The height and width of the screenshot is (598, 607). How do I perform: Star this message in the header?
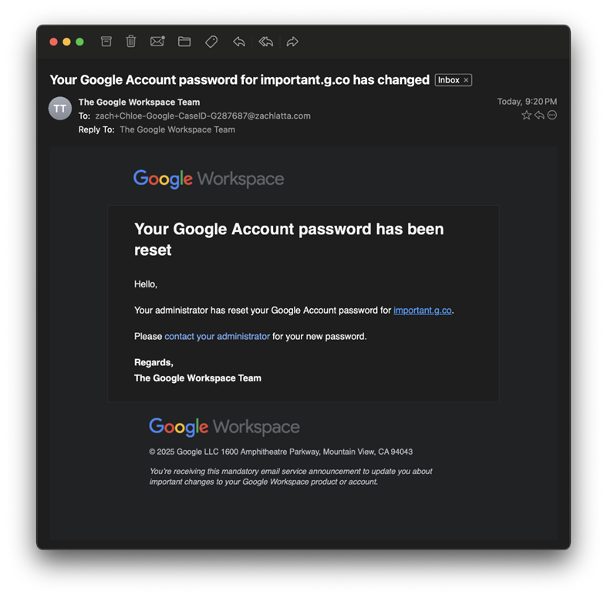click(x=526, y=116)
